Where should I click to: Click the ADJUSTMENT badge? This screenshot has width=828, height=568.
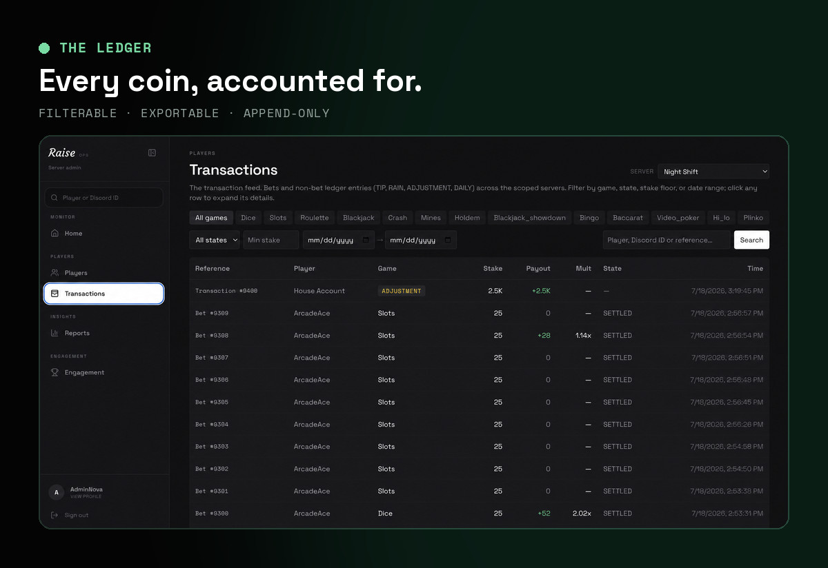click(x=402, y=291)
